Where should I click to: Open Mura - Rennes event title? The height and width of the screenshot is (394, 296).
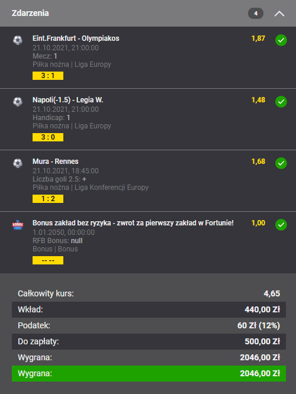coord(55,162)
